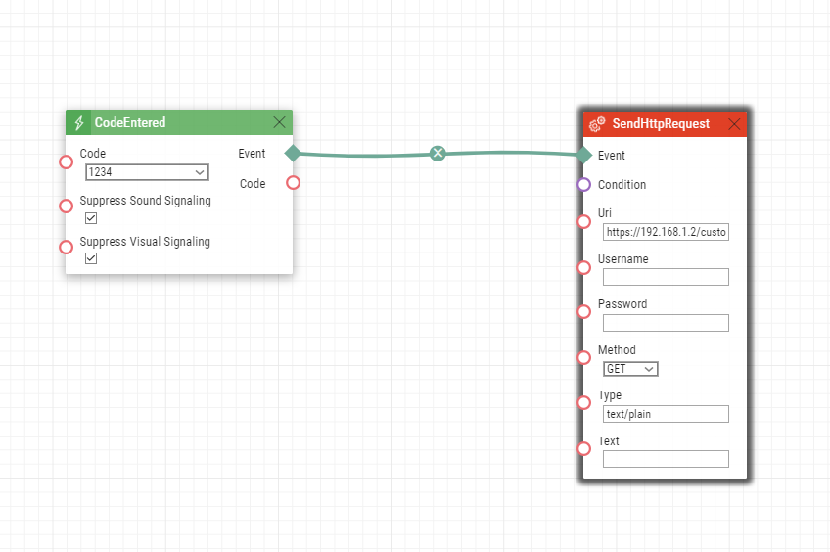
Task: Click the Password input field
Action: 666,323
